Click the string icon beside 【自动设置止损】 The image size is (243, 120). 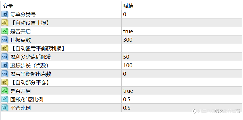point(5,23)
